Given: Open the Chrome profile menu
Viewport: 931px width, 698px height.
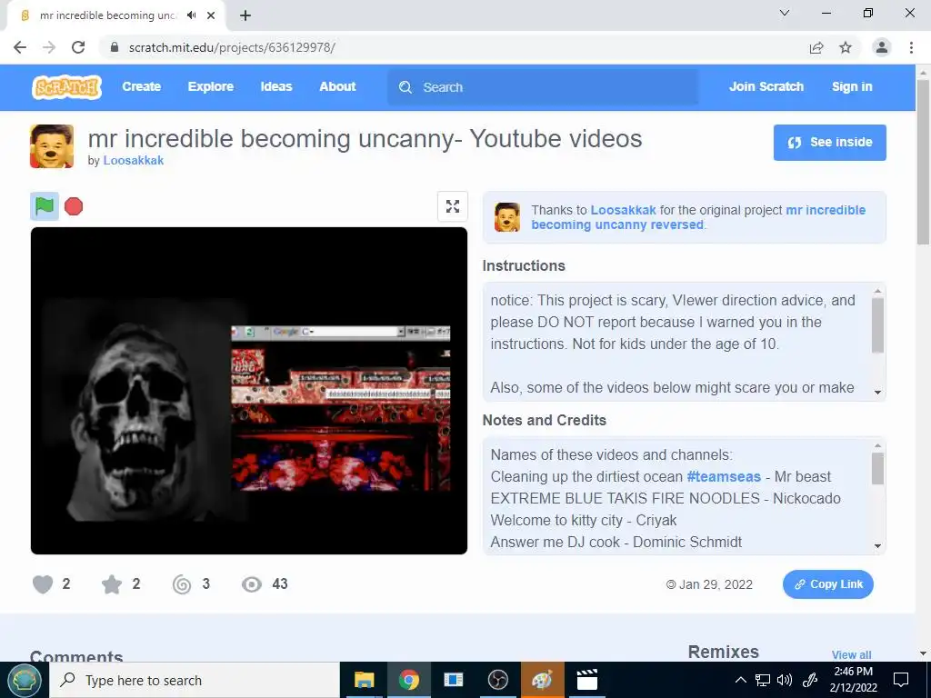Looking at the screenshot, I should pyautogui.click(x=882, y=47).
